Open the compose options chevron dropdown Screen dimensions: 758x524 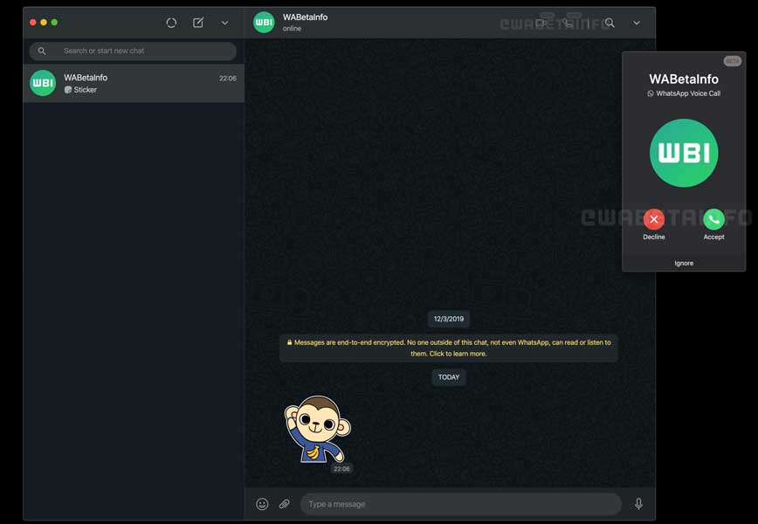224,22
